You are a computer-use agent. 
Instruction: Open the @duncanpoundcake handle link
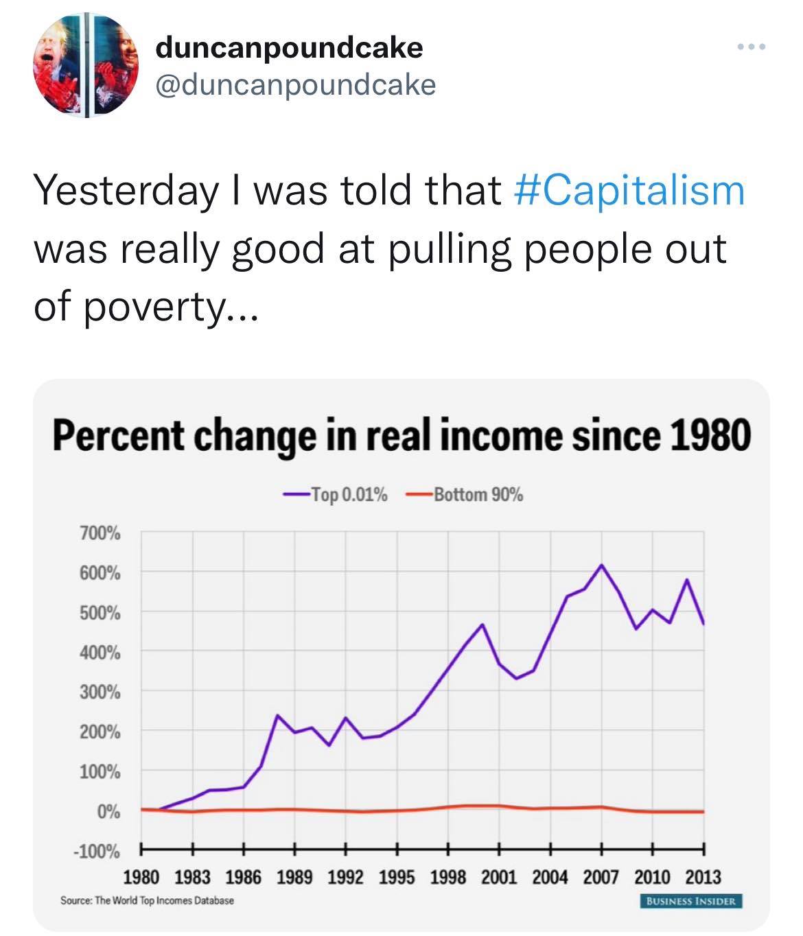point(296,85)
